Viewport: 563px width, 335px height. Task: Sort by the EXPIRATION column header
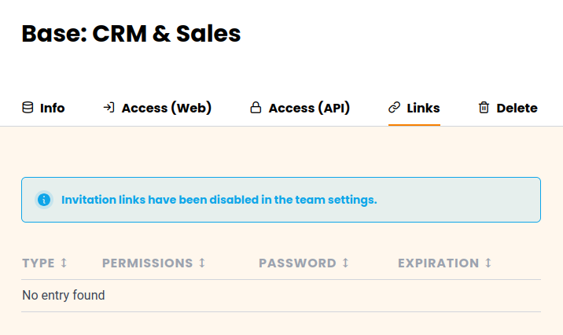tap(438, 263)
